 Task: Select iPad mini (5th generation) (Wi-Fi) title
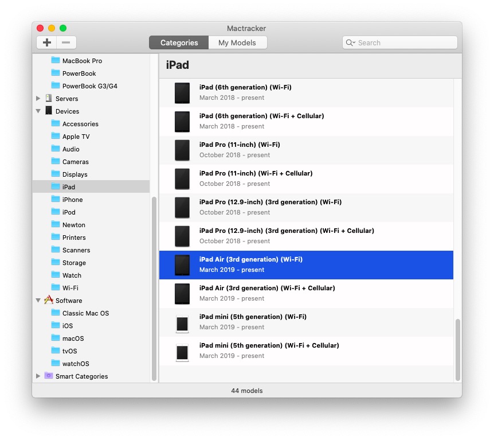253,317
